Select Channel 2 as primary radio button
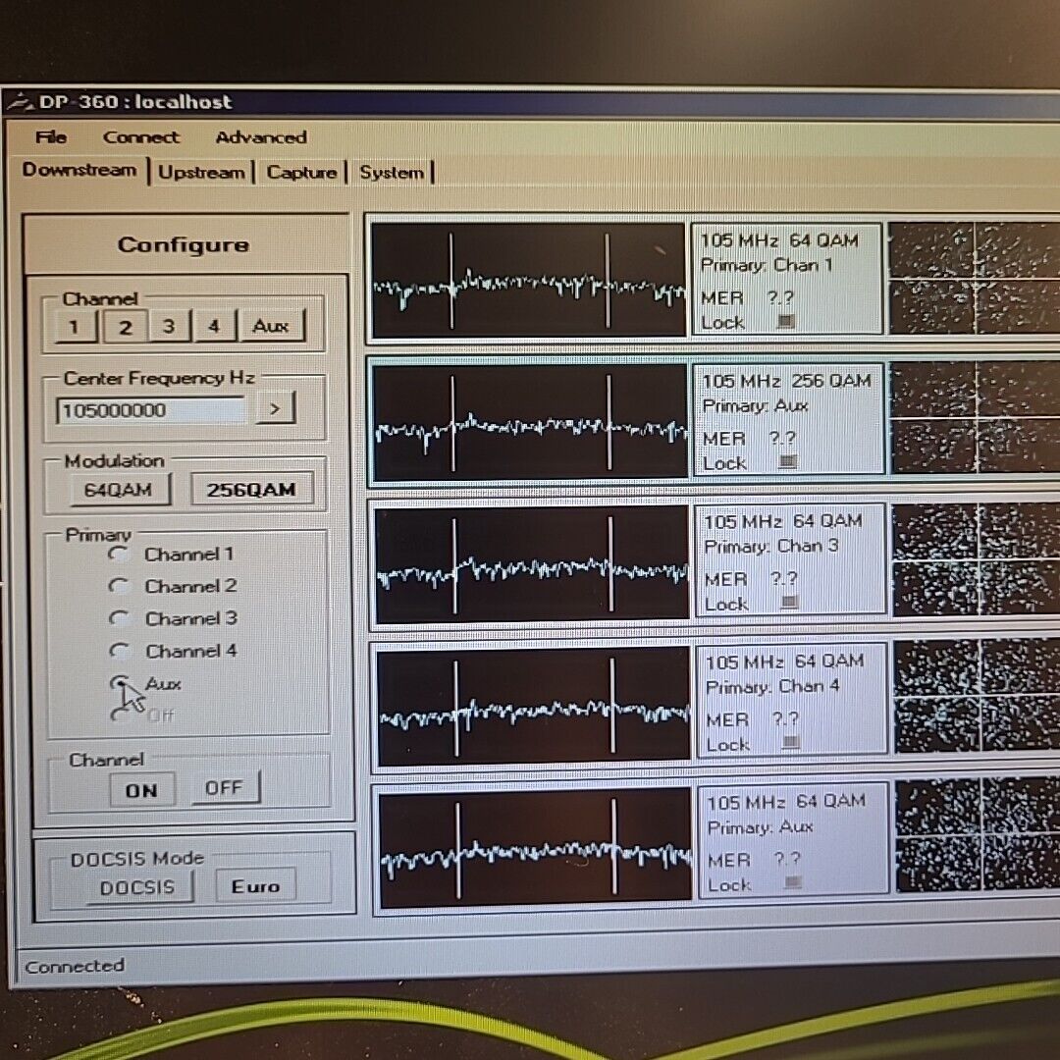Viewport: 1060px width, 1060px height. click(x=120, y=586)
